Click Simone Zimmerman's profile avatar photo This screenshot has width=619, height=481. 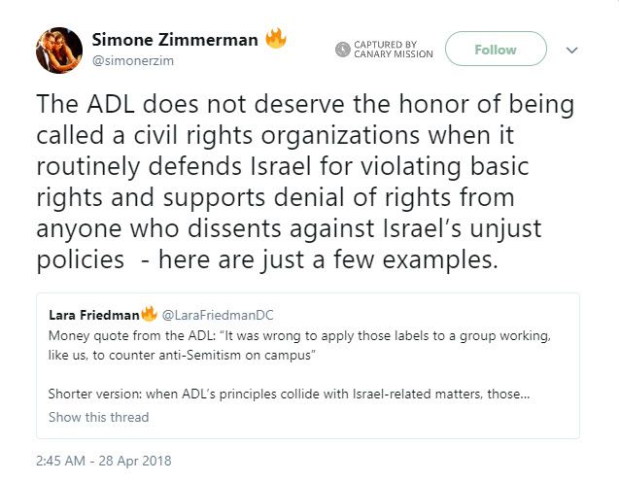pos(57,49)
